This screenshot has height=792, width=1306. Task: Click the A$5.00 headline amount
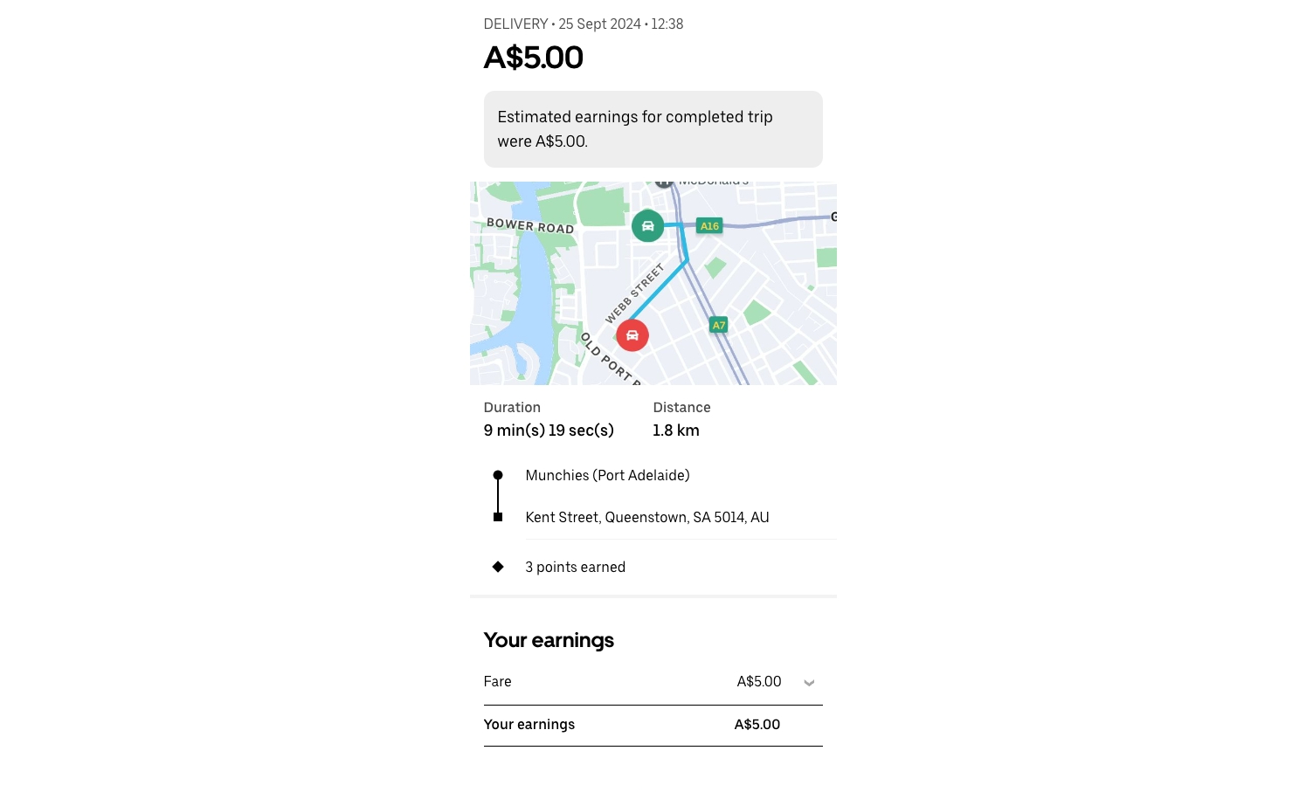[x=533, y=58]
